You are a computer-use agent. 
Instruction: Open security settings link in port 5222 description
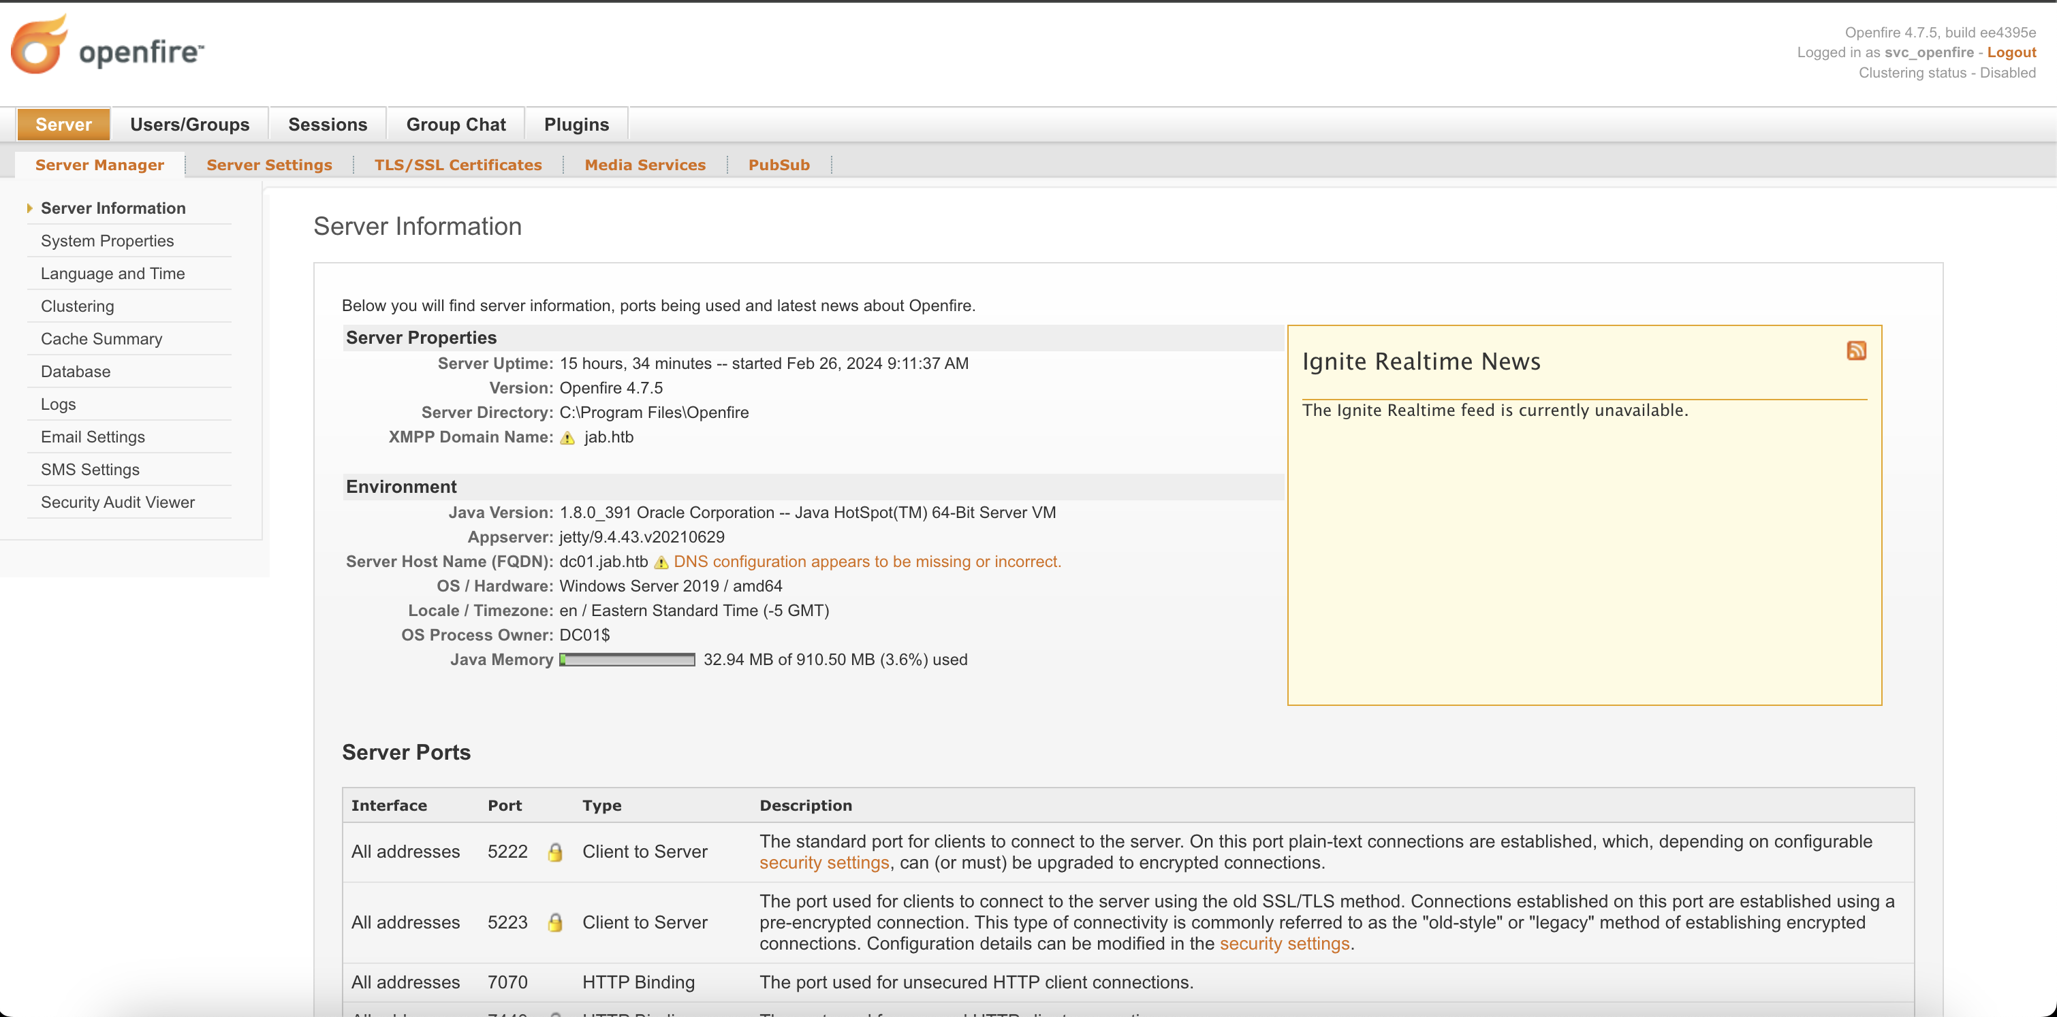pos(824,863)
